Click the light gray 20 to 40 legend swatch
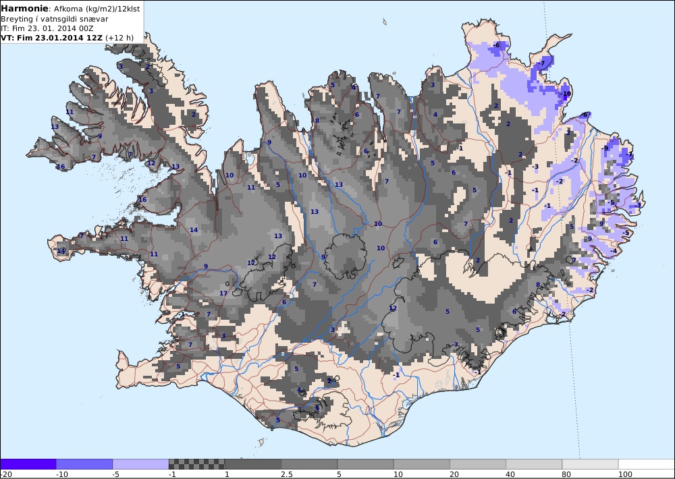Screen dimensions: 675x479 click(x=478, y=464)
